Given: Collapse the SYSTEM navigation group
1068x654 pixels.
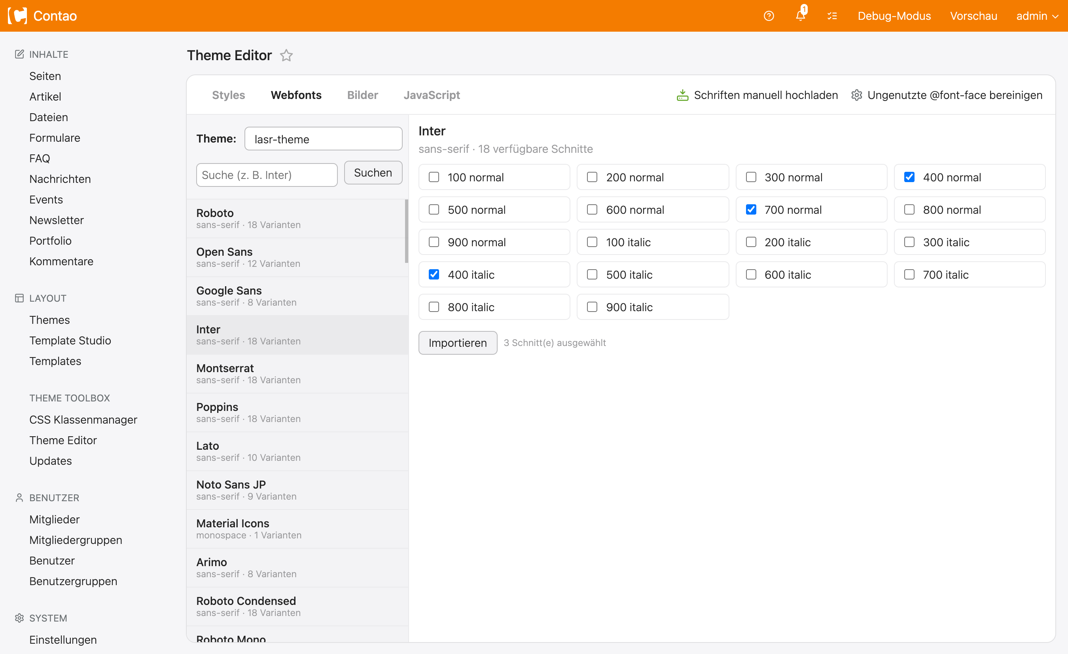Looking at the screenshot, I should (48, 618).
